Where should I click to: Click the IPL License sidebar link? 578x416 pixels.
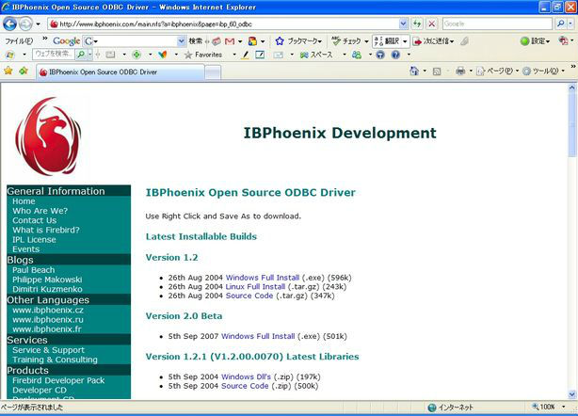(x=34, y=239)
